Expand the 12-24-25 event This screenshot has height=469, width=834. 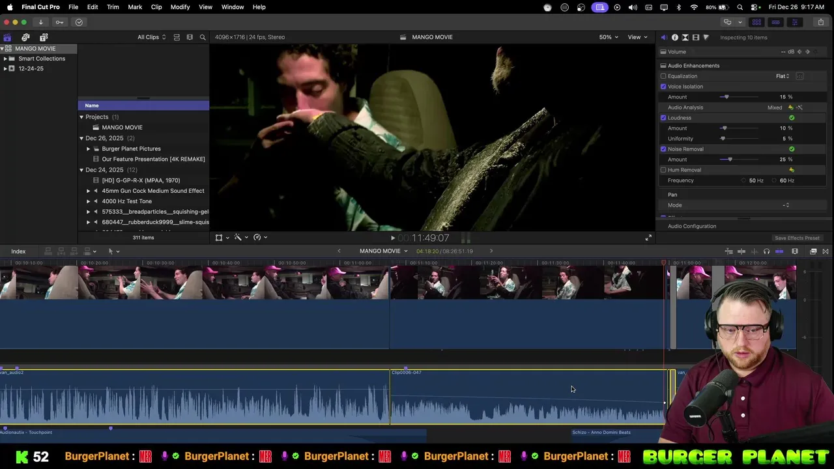pyautogui.click(x=5, y=68)
